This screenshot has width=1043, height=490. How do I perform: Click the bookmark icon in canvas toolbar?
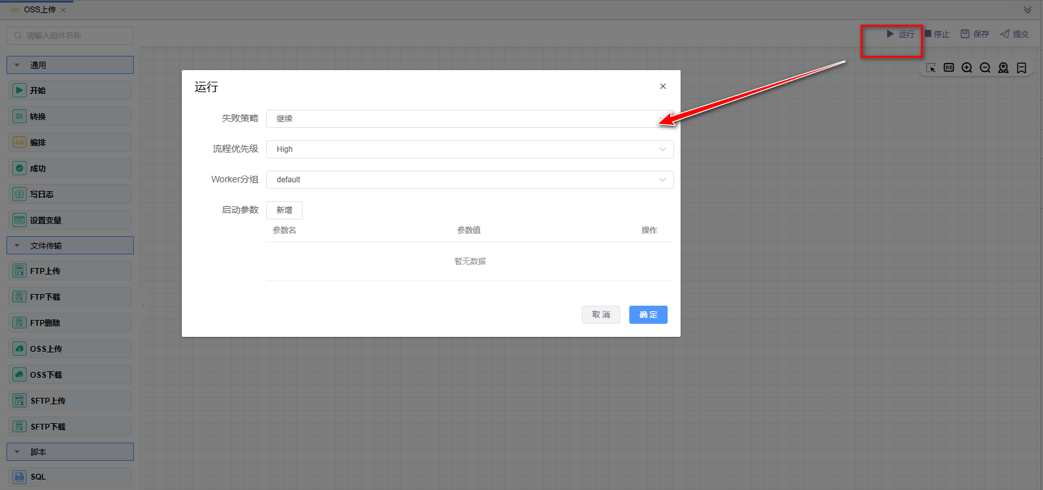tap(1022, 68)
